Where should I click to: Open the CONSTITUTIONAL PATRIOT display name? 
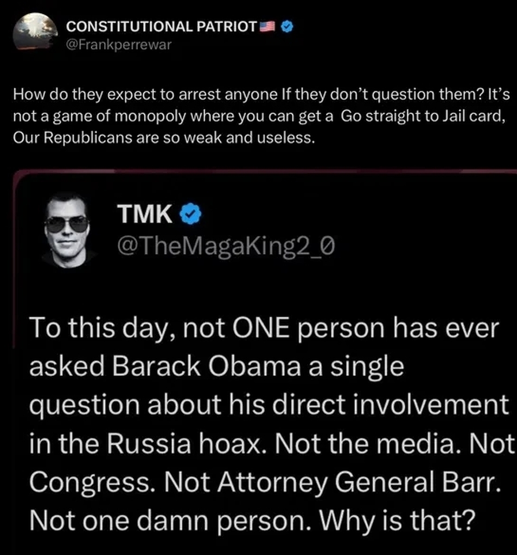pyautogui.click(x=161, y=27)
